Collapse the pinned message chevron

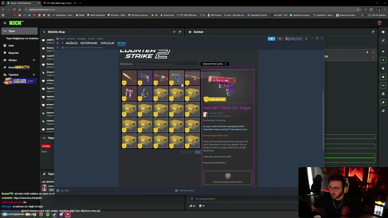pyautogui.click(x=373, y=57)
